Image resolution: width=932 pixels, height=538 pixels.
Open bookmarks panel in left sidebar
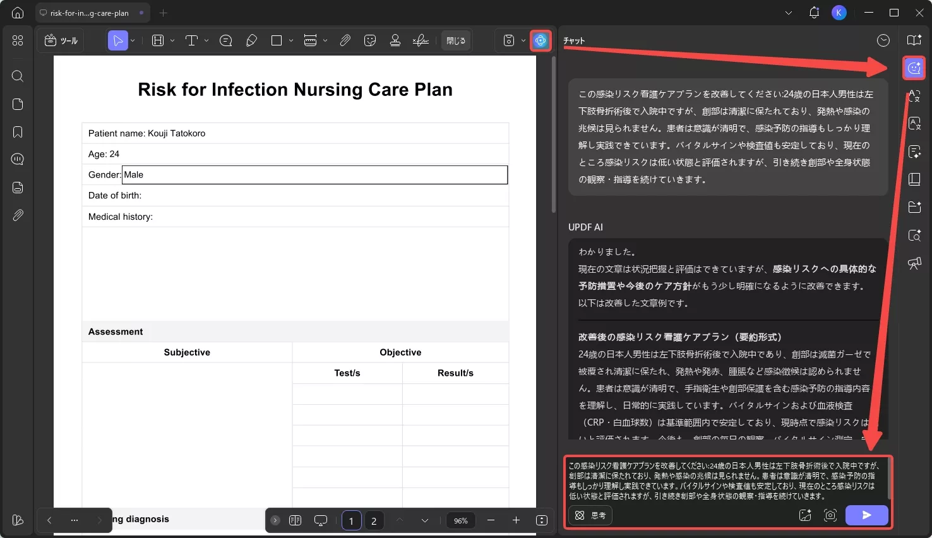(18, 132)
